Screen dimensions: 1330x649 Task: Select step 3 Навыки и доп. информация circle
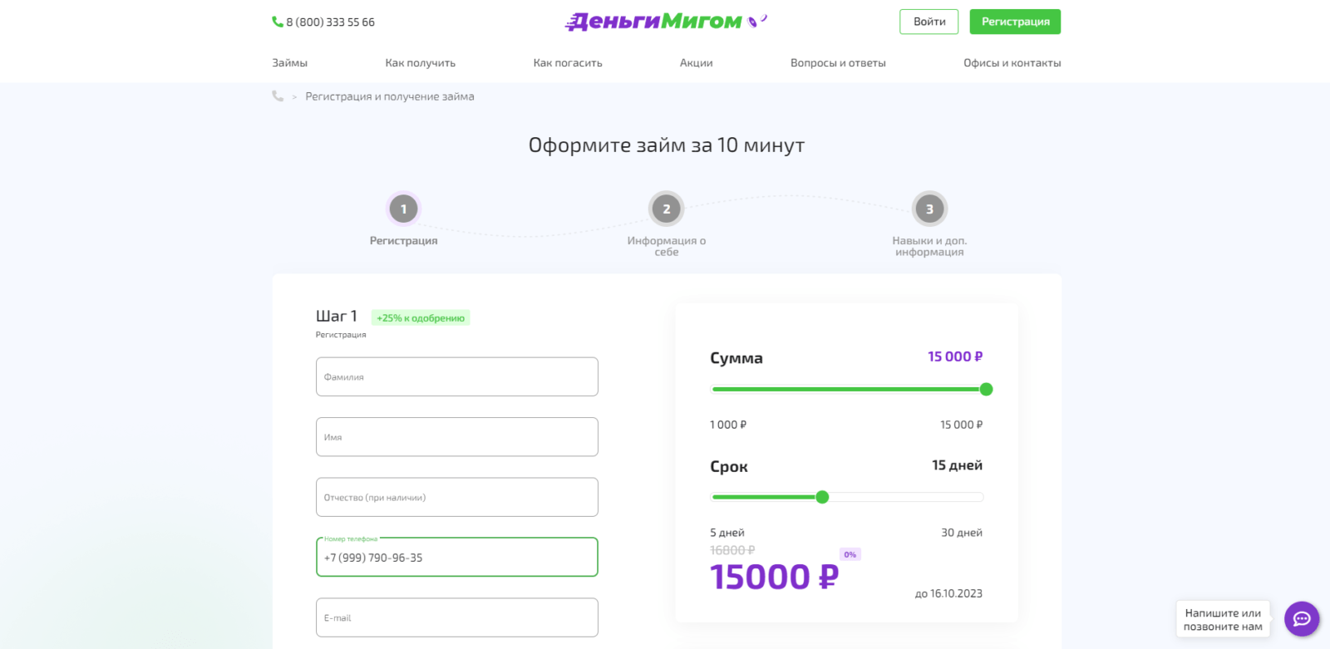point(929,209)
